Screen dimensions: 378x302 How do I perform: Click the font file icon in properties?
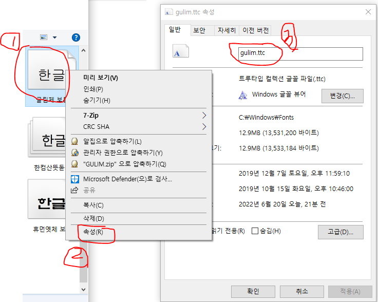(181, 51)
